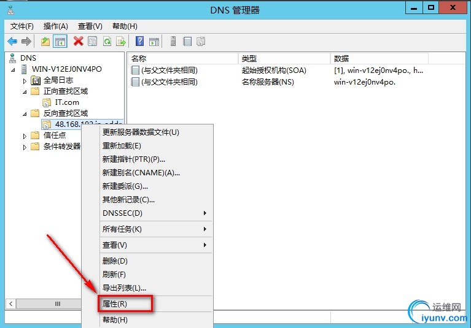Click the red Delete toolbar icon
Screen dimensions: 471x328
tap(79, 41)
